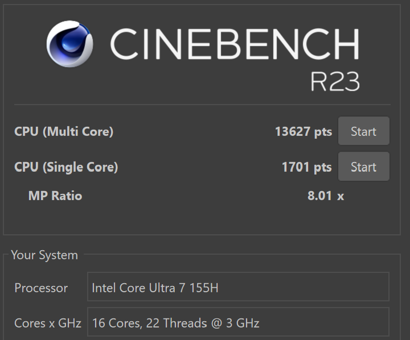Click the Processor label

[x=41, y=288]
